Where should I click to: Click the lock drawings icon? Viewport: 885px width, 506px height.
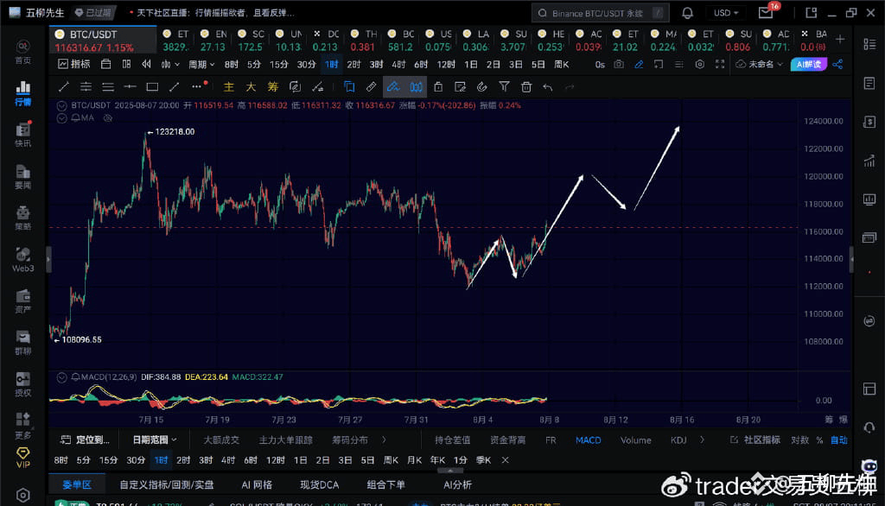tap(438, 87)
